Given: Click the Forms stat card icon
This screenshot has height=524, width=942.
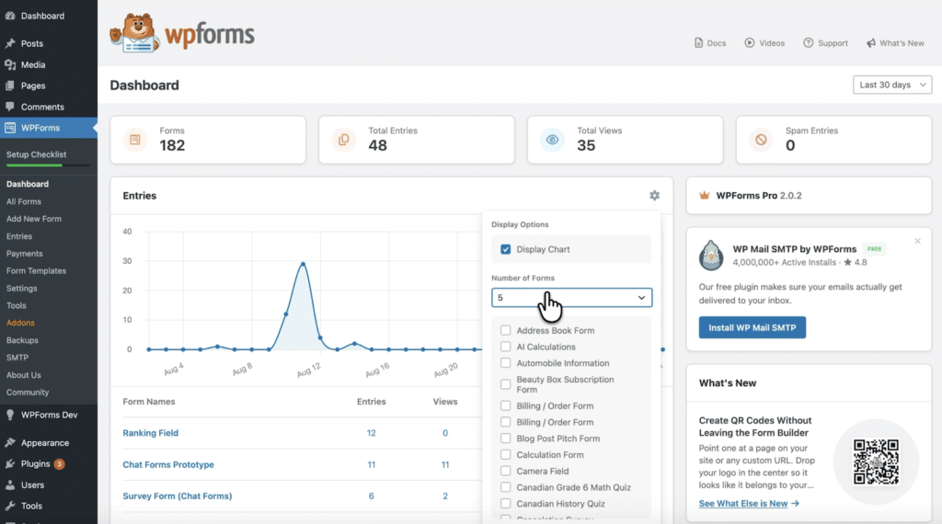Looking at the screenshot, I should coord(135,140).
